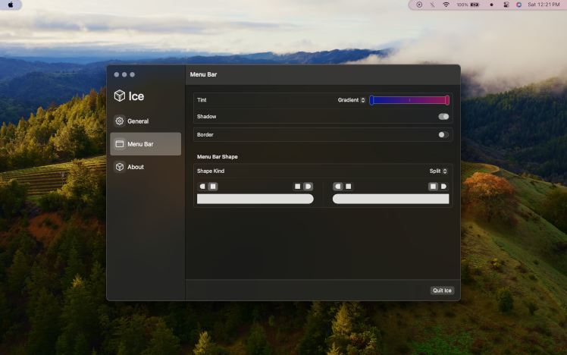
Task: Disable the Shadow toggle
Action: (x=443, y=117)
